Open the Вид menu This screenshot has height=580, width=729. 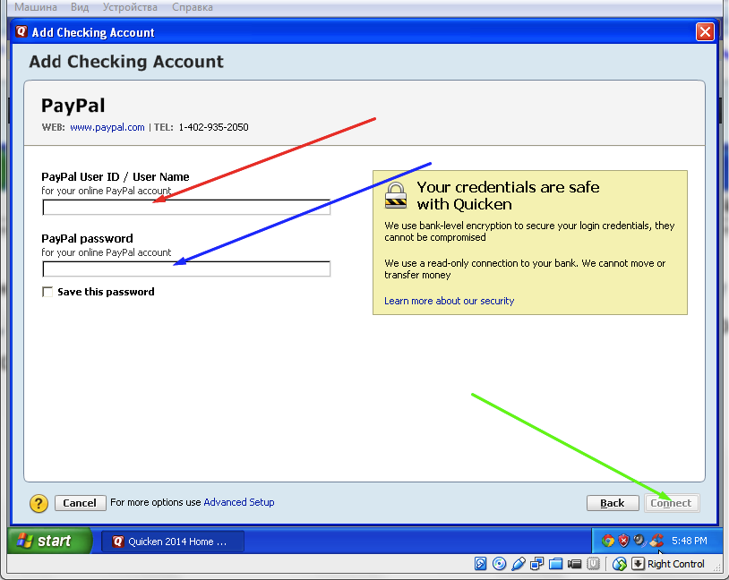80,7
